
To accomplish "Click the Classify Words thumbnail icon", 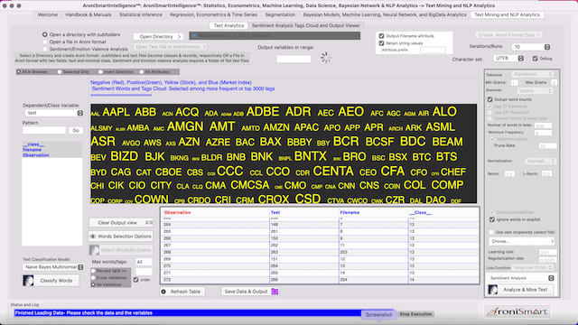I will [28, 281].
